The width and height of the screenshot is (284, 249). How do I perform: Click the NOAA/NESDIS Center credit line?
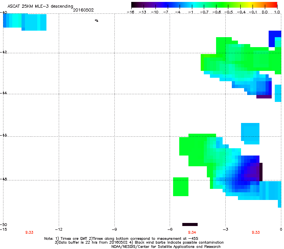coord(166,247)
